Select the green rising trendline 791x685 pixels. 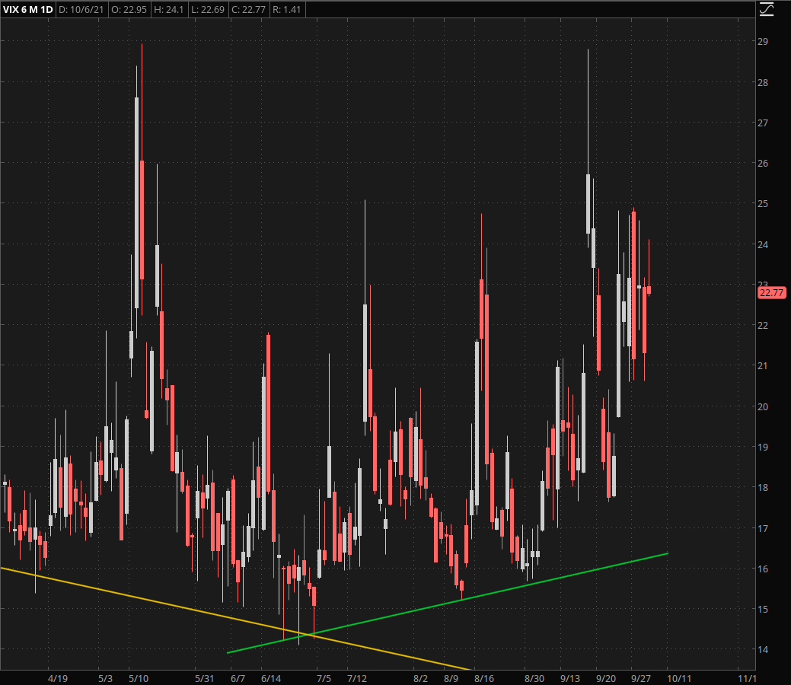(448, 603)
